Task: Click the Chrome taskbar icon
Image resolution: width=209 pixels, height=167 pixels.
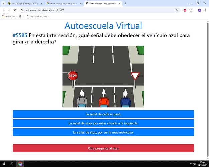Action: 20,164
